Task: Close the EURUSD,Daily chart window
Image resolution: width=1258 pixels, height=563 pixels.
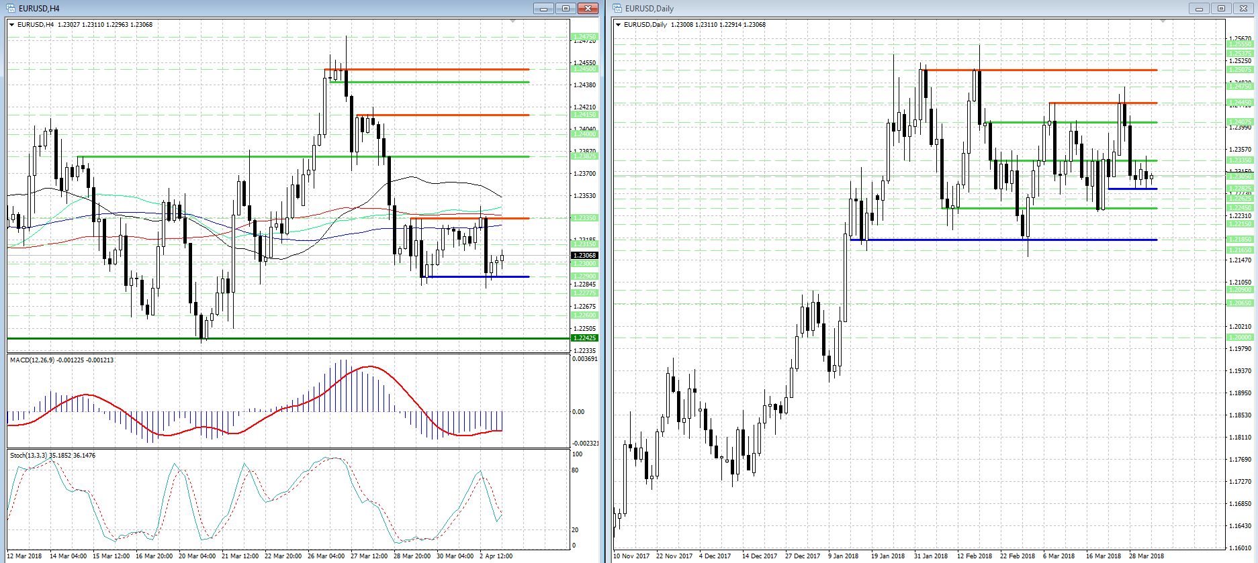Action: 1243,8
